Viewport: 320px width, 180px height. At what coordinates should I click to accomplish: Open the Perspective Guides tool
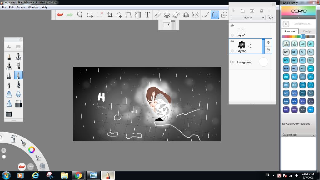pos(186,15)
